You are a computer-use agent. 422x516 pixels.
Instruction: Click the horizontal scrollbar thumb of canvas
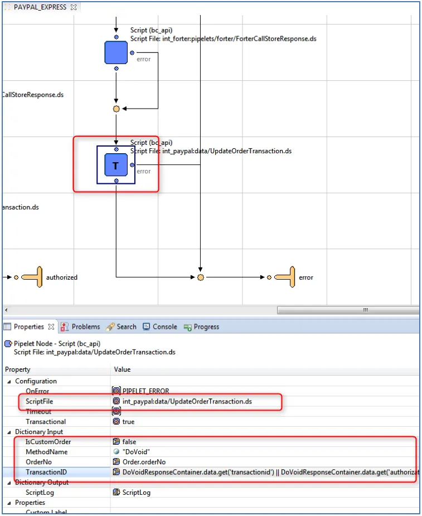pyautogui.click(x=348, y=310)
